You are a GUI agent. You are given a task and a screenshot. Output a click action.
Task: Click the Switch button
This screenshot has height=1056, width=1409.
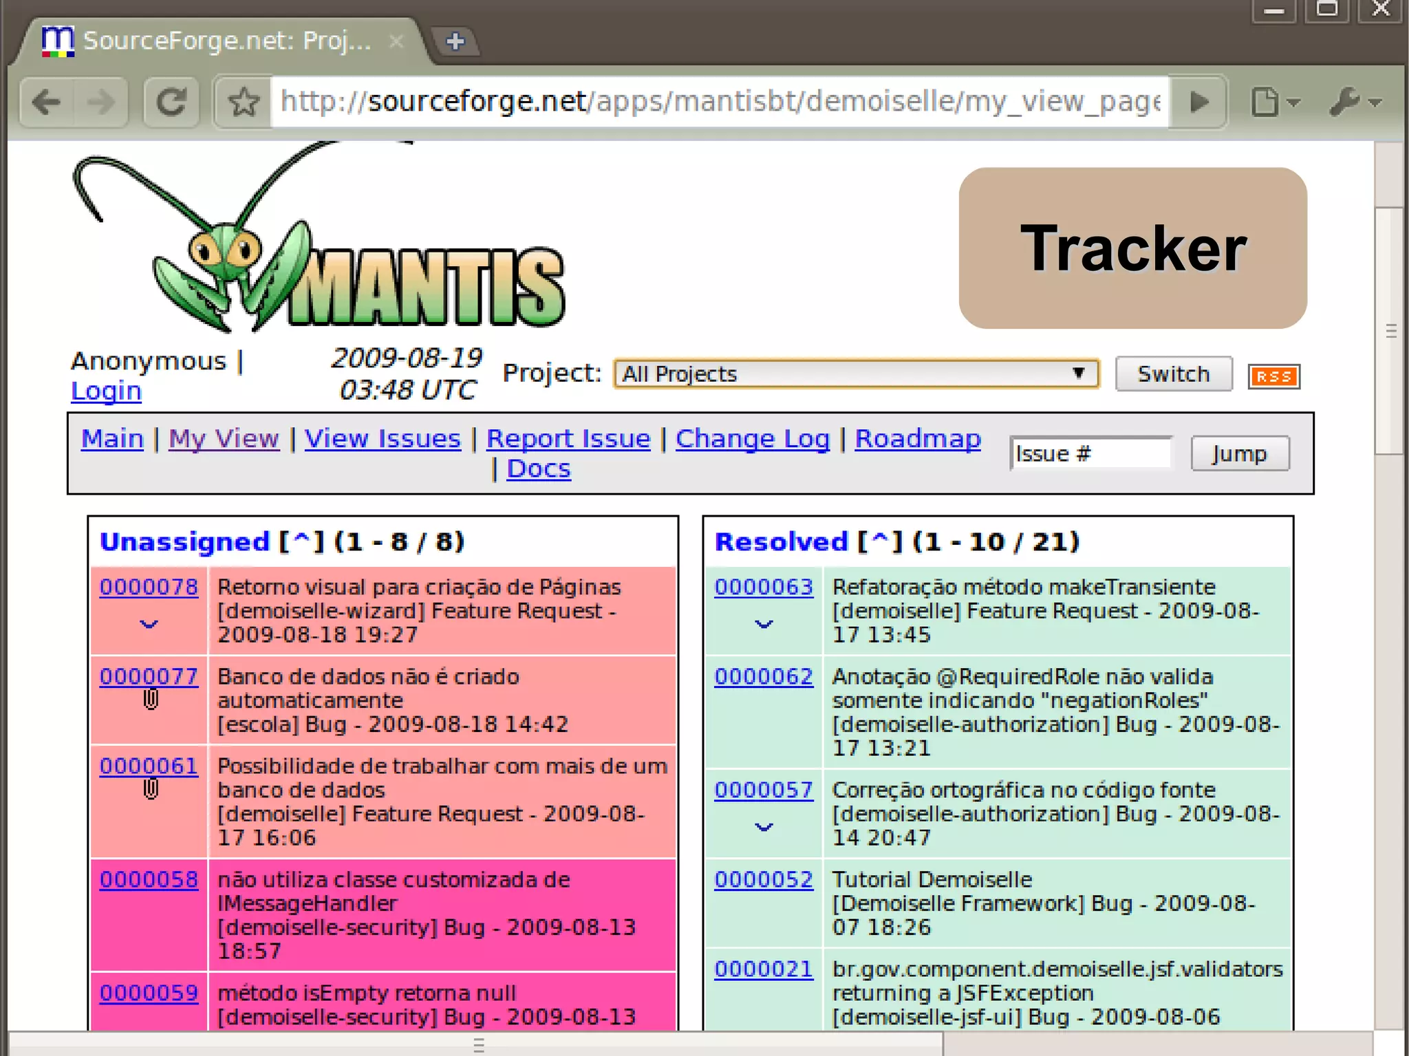pyautogui.click(x=1173, y=374)
